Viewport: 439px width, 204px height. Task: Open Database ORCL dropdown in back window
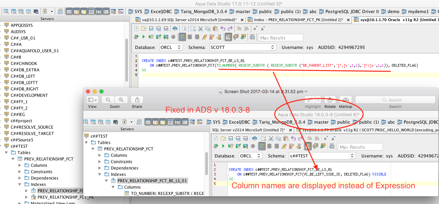[x=171, y=47]
